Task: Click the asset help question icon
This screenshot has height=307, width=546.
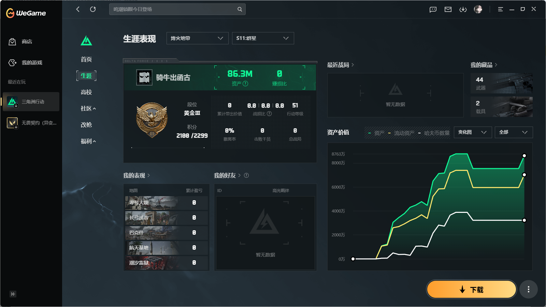Action: click(x=245, y=84)
